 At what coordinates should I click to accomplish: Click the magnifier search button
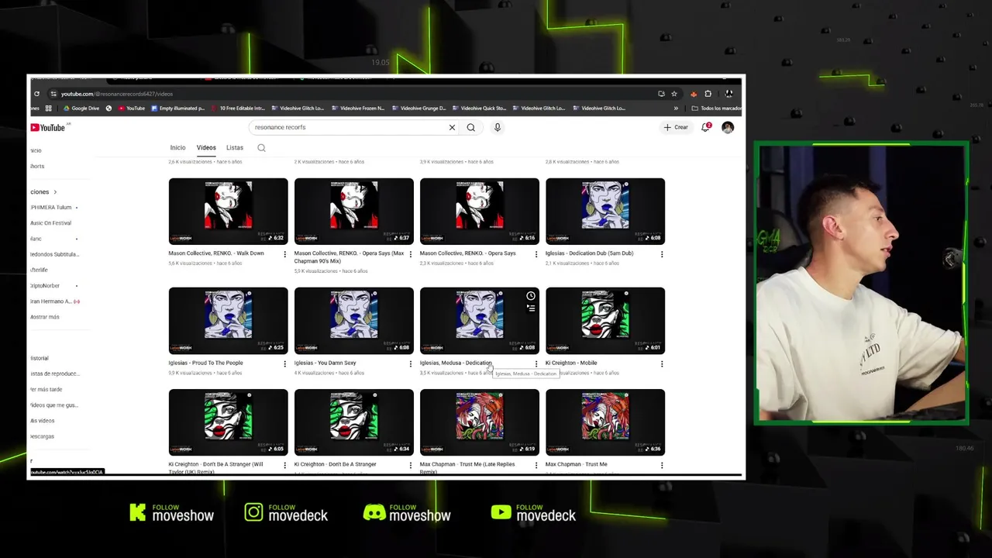(470, 128)
